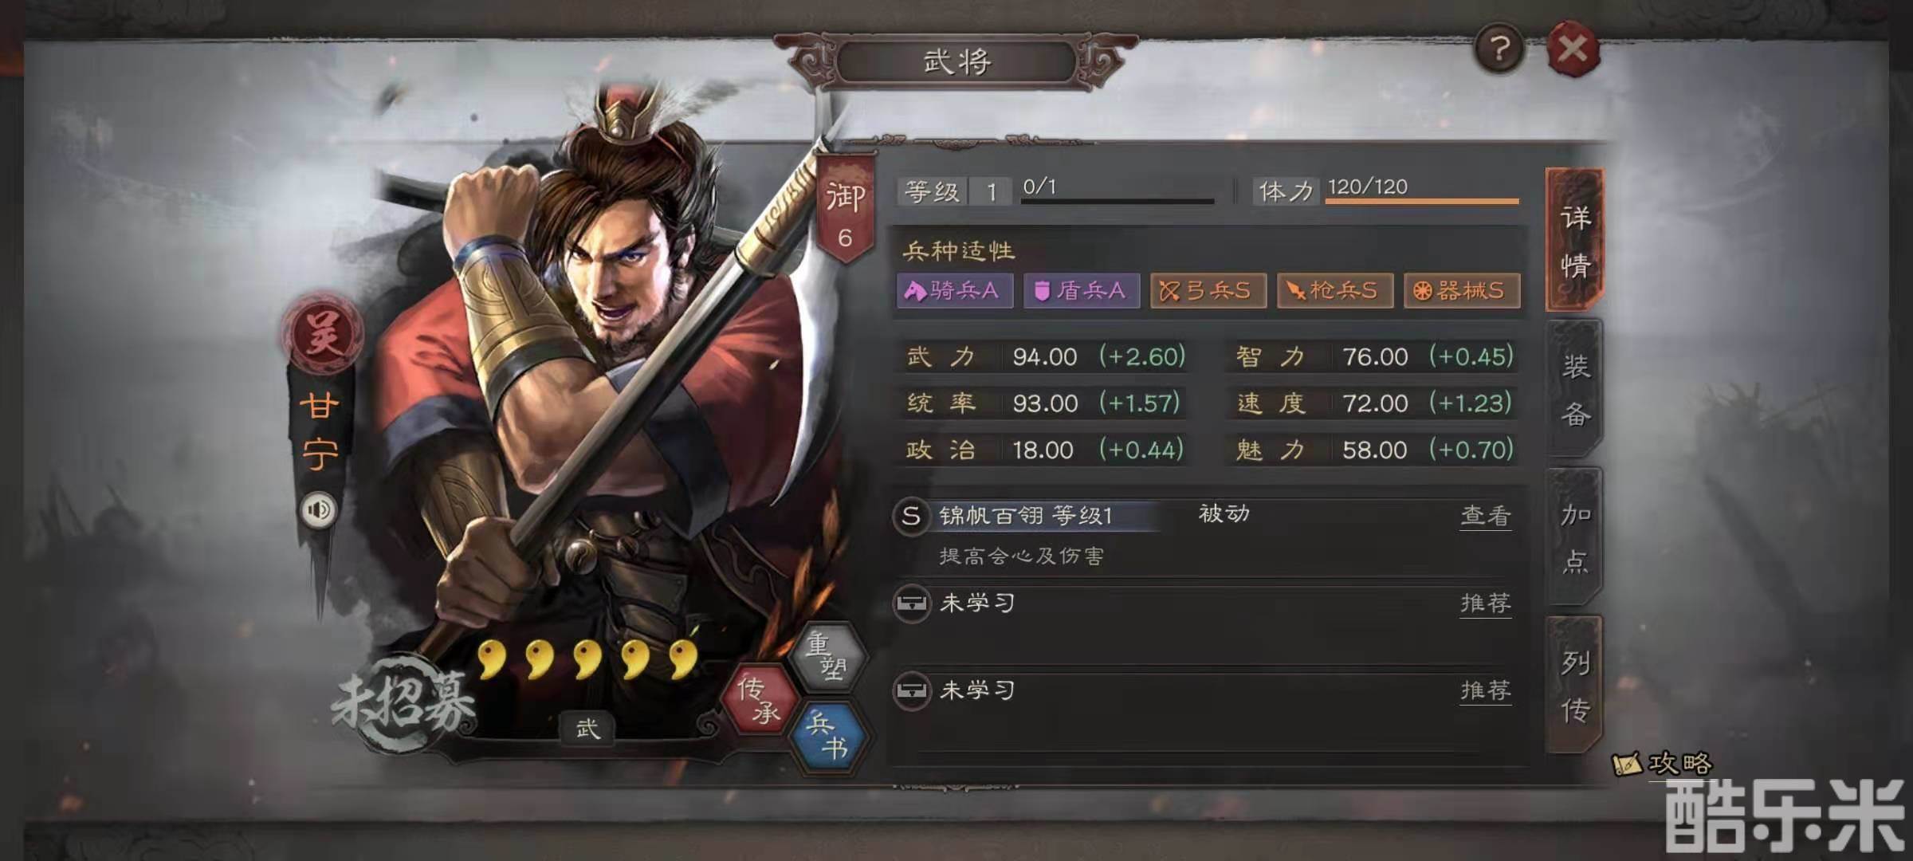The image size is (1913, 861).
Task: Click 推荐 for the first unlearned skill
Action: pos(1485,603)
